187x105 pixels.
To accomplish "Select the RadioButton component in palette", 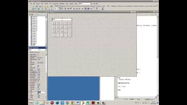I will pyautogui.click(x=82, y=9).
